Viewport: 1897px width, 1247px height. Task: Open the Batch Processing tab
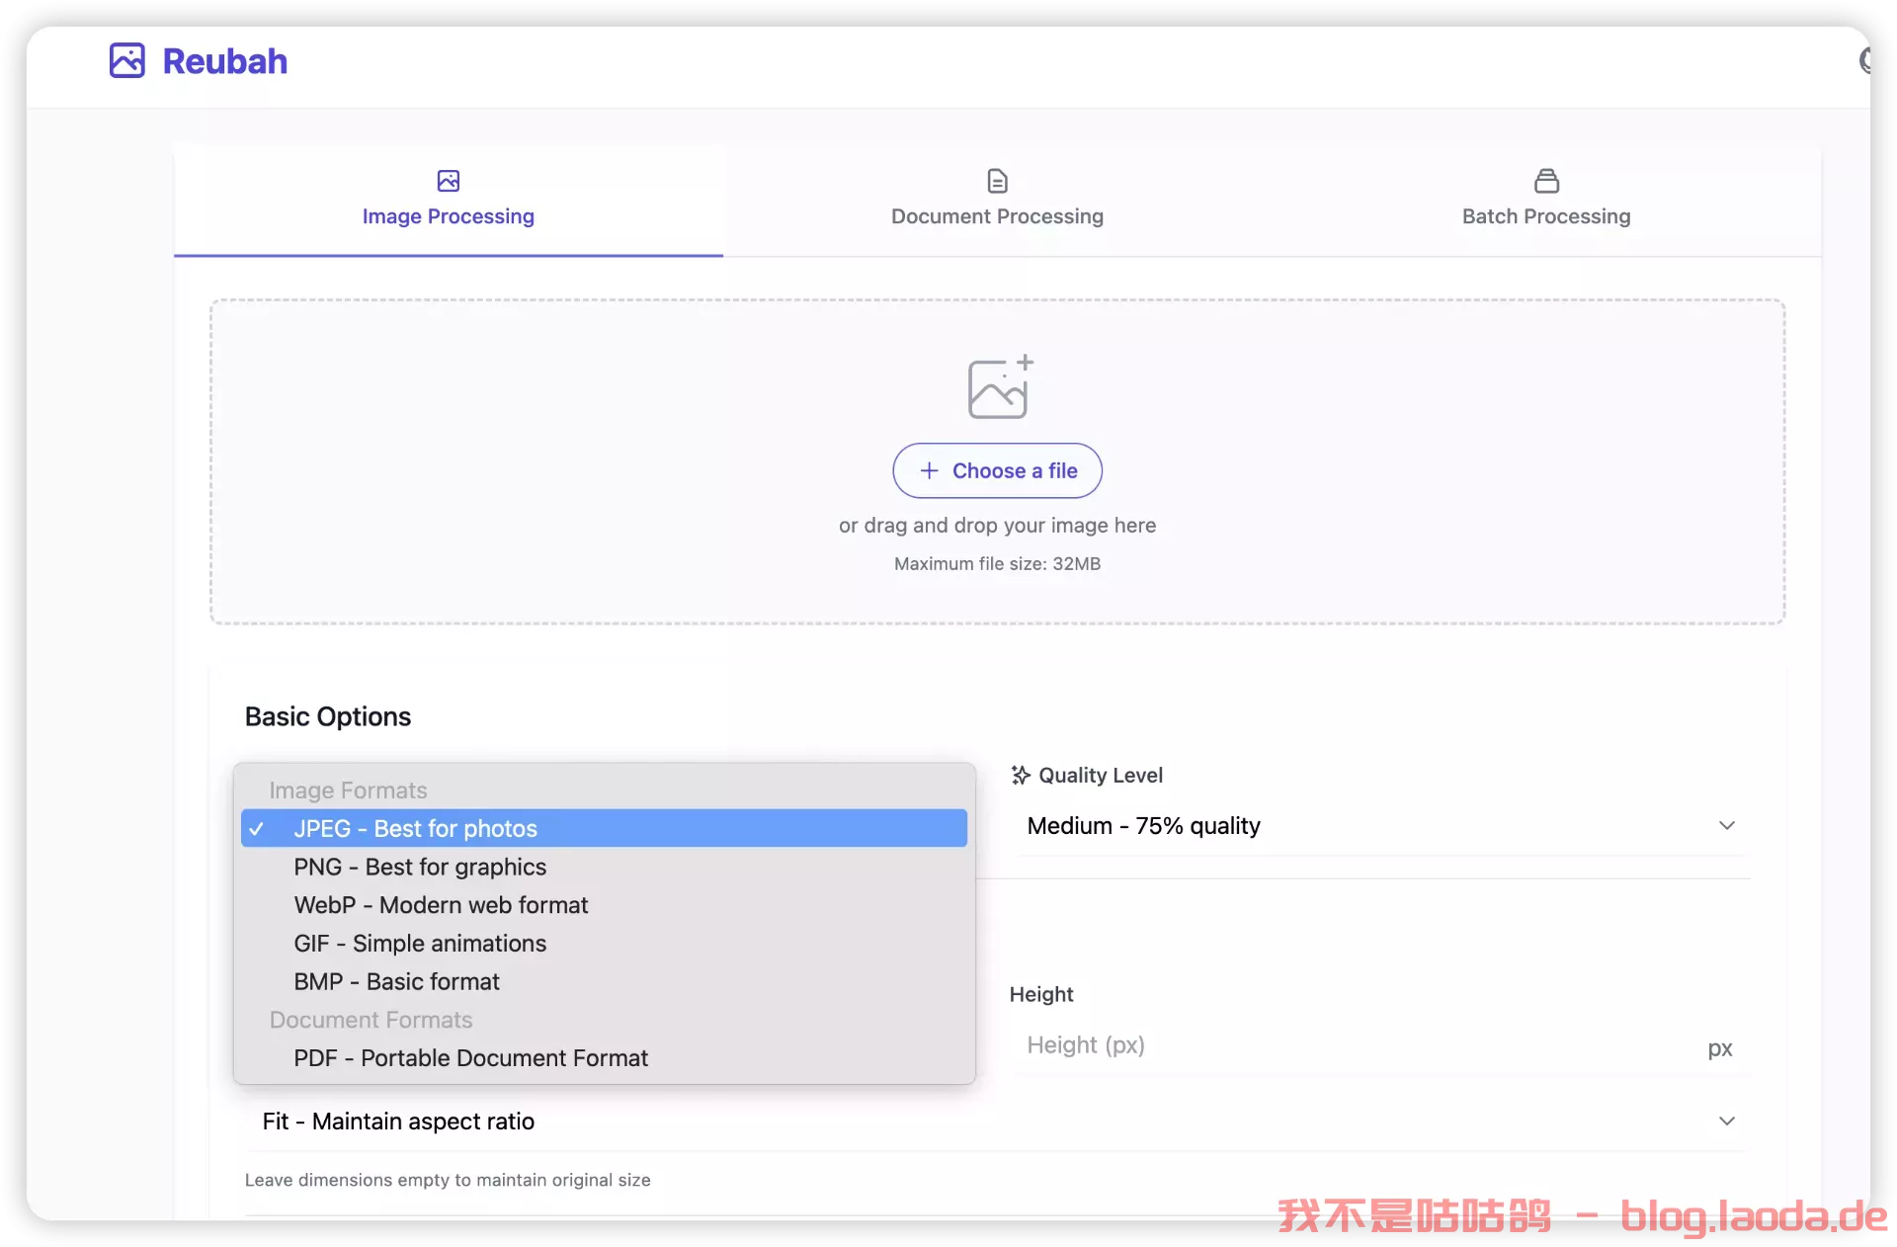pyautogui.click(x=1546, y=216)
